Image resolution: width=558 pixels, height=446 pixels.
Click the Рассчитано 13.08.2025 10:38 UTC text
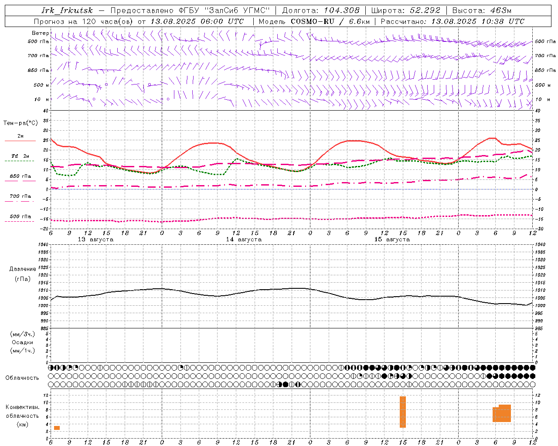coord(453,21)
